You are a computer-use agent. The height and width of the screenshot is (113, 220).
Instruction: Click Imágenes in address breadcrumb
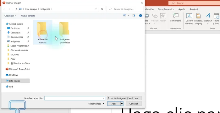coord(45,9)
